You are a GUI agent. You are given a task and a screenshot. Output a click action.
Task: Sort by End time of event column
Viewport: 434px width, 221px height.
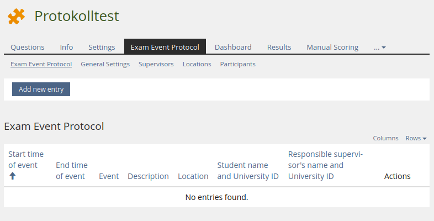[72, 171]
